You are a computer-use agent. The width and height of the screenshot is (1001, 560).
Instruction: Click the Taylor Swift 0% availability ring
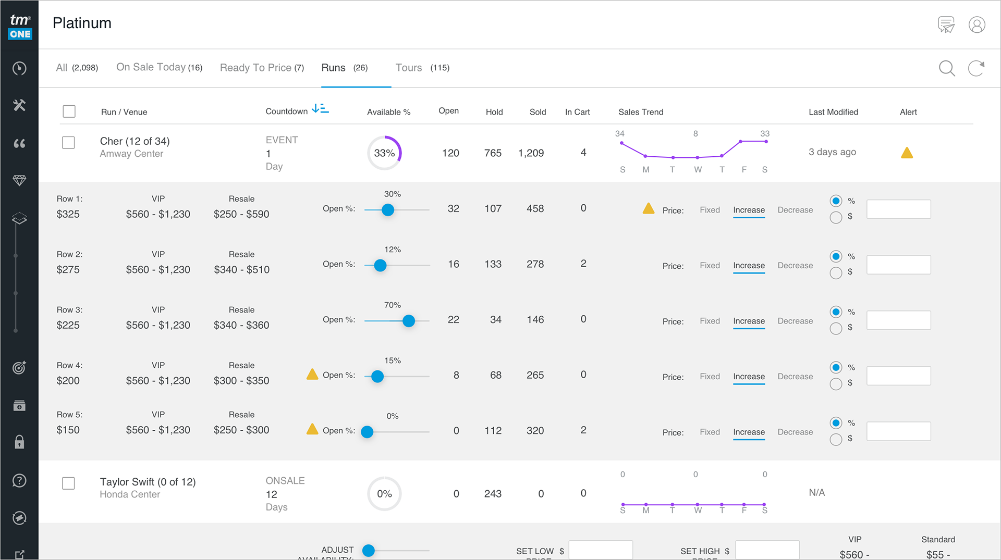(x=384, y=494)
